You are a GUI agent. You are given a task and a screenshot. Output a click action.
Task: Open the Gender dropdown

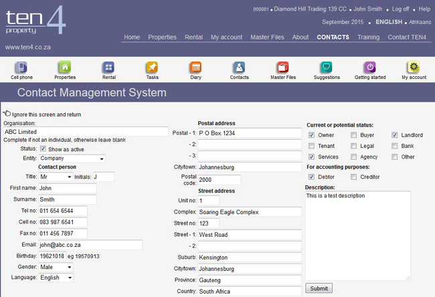point(56,267)
